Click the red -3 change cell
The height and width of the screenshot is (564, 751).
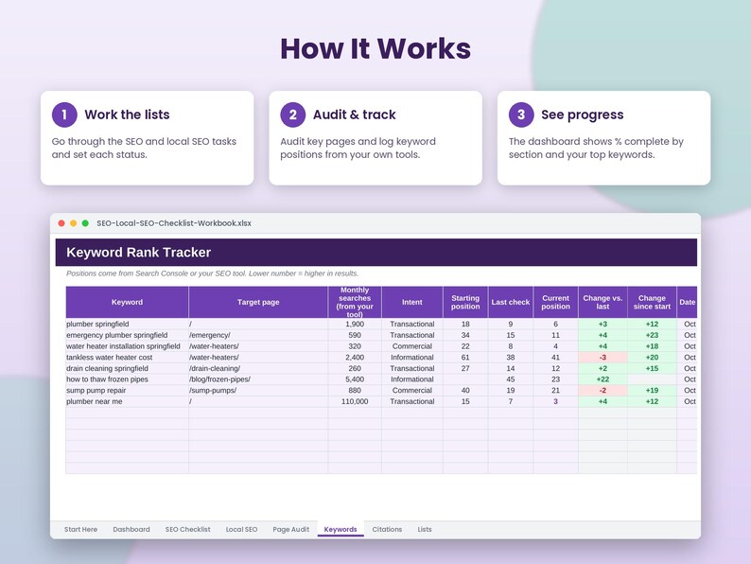coord(603,358)
